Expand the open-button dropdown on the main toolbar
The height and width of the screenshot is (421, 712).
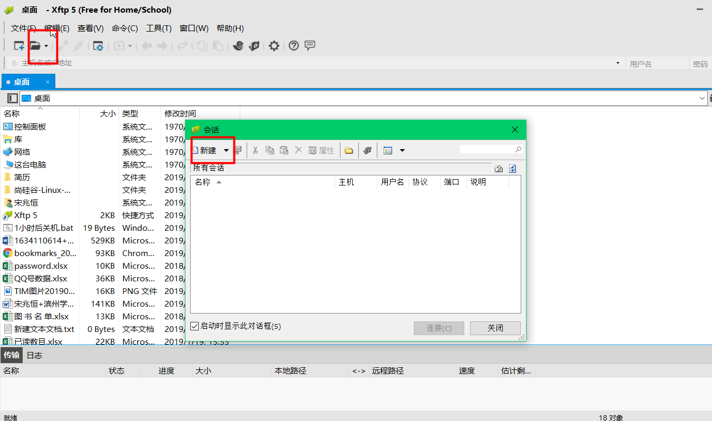[46, 45]
